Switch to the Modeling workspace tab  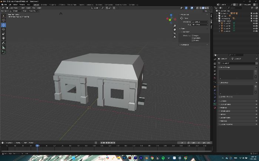(x=44, y=4)
